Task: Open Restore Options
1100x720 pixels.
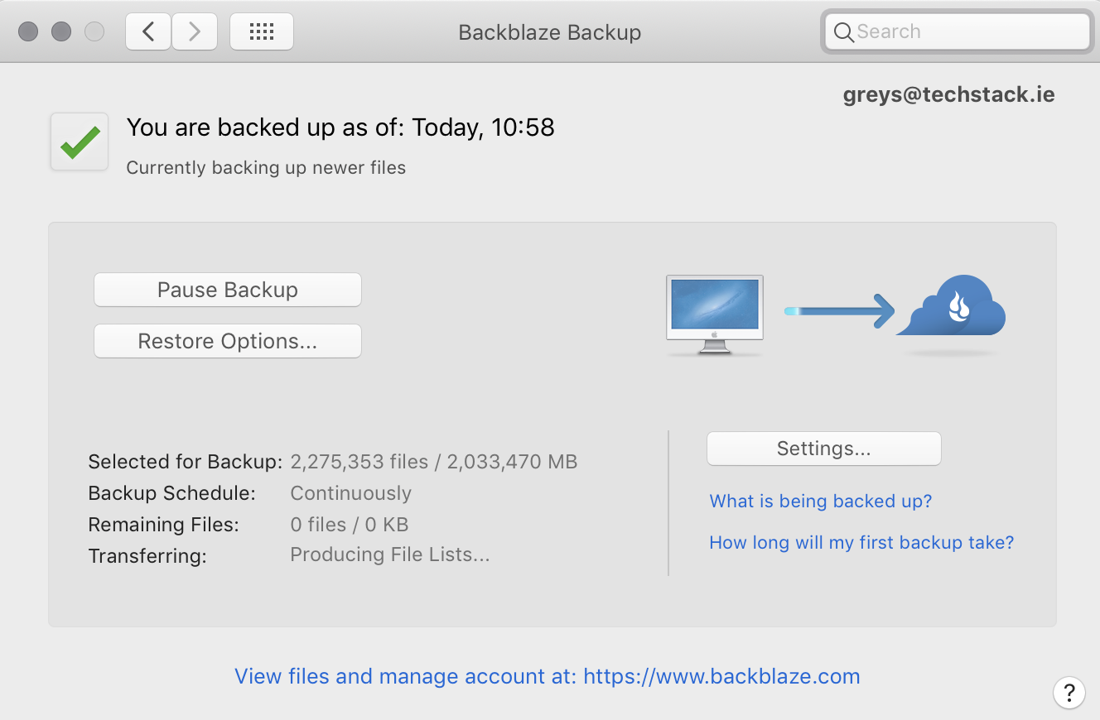Action: (x=228, y=341)
